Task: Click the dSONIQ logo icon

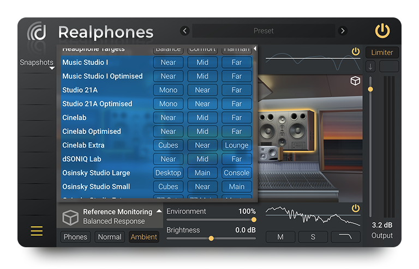Action: [x=37, y=32]
